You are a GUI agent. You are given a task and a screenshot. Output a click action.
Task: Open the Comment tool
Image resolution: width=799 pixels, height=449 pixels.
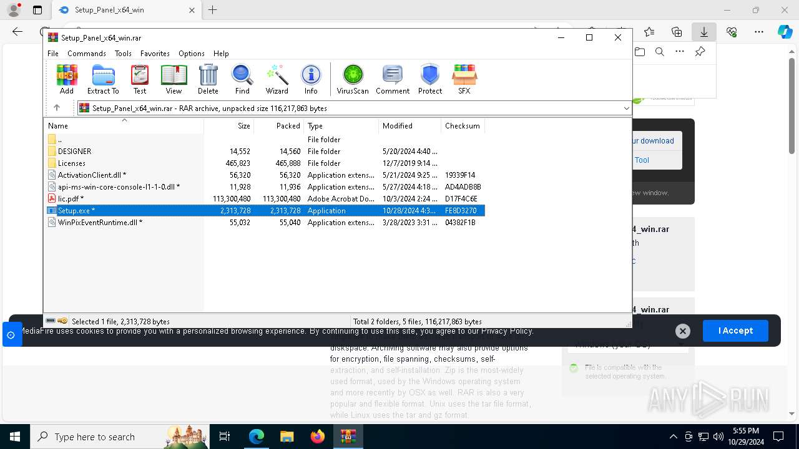(x=393, y=79)
